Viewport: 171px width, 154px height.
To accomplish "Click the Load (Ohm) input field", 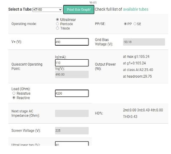I will click(72, 93).
